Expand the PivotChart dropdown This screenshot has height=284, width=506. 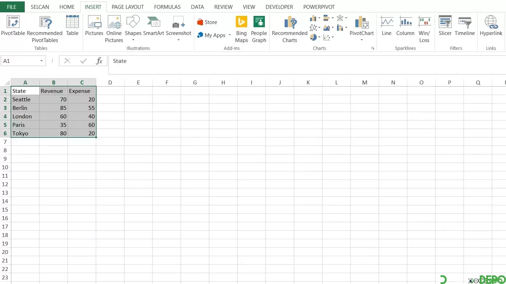[x=361, y=40]
